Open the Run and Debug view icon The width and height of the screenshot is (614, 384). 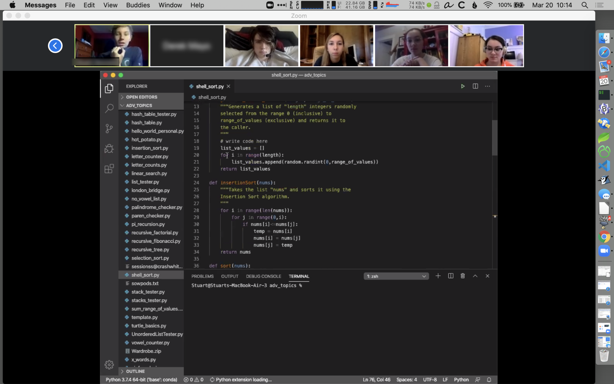[109, 148]
